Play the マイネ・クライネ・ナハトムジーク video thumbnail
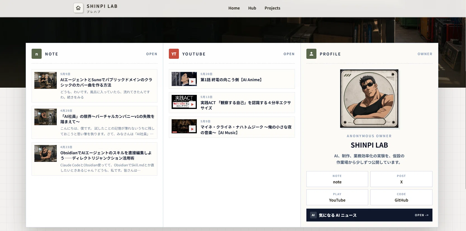Image resolution: width=466 pixels, height=231 pixels. coord(184,126)
